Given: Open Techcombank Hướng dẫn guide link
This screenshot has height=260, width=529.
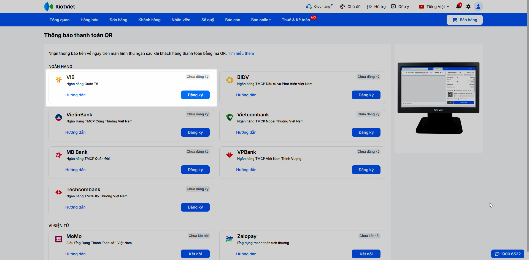Looking at the screenshot, I should (x=75, y=207).
